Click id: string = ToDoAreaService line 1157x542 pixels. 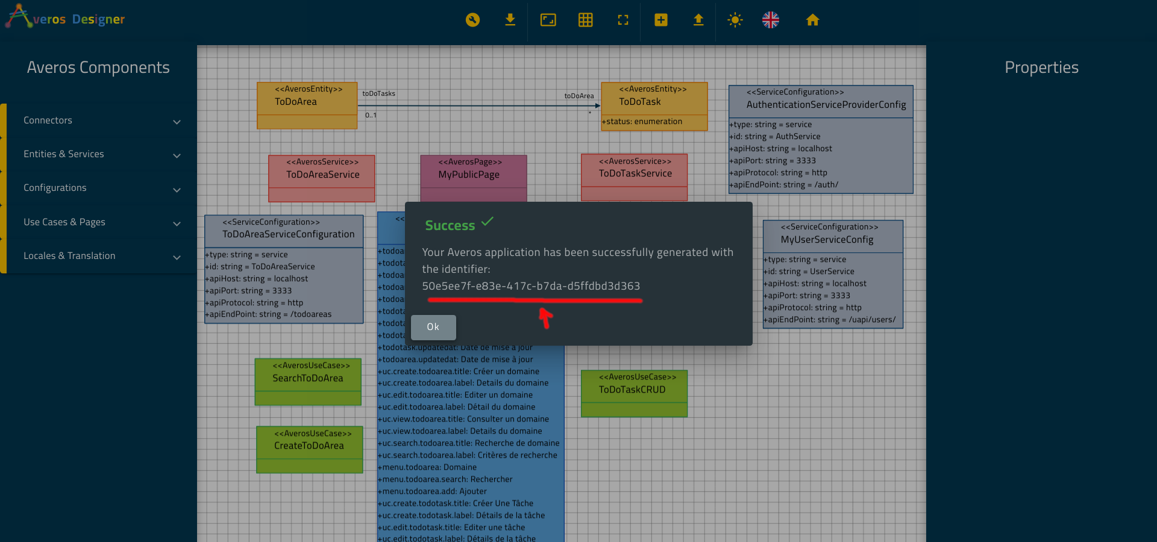pyautogui.click(x=260, y=267)
